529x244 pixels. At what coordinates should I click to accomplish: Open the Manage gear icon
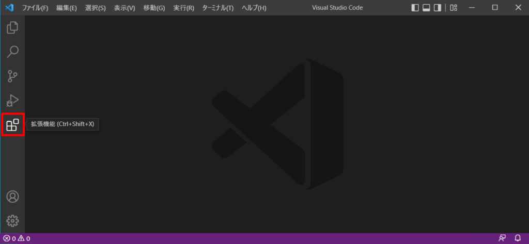click(13, 221)
